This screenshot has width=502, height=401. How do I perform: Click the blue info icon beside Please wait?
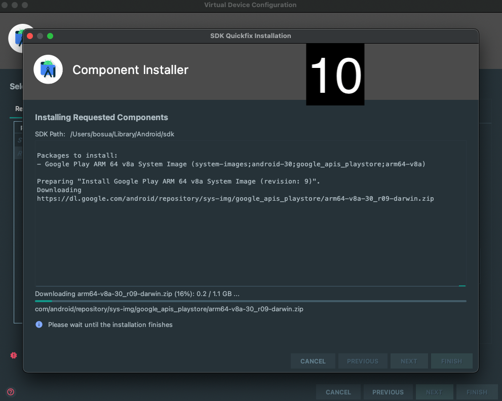[39, 324]
